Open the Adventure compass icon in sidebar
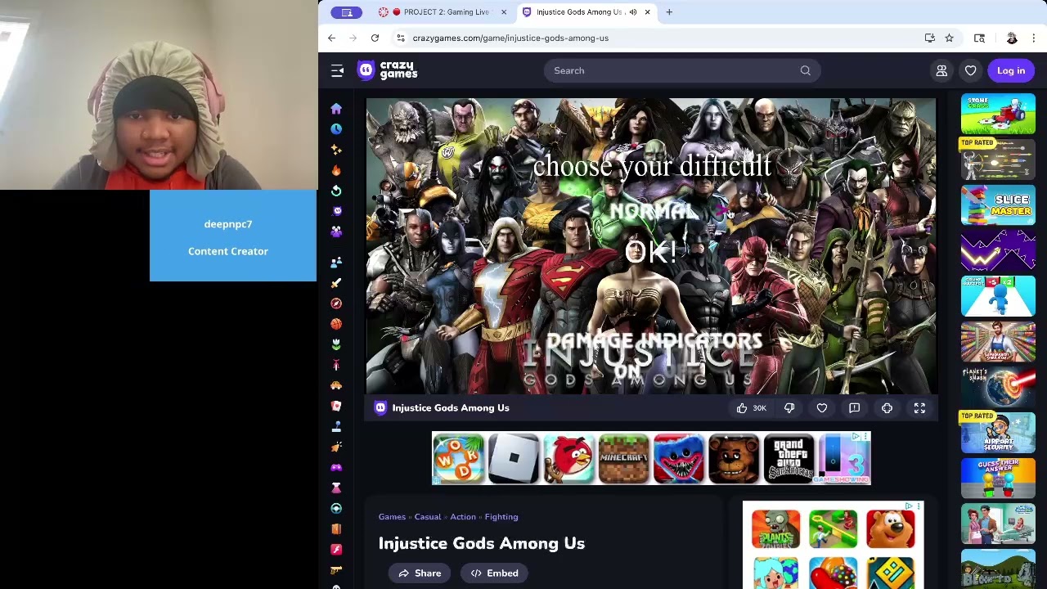The image size is (1047, 589). [x=336, y=303]
